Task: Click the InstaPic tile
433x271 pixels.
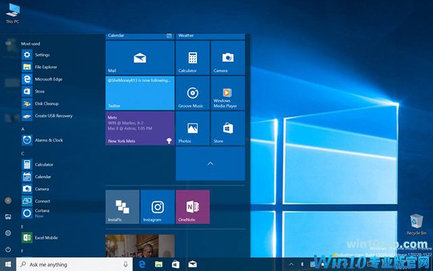Action: click(122, 207)
